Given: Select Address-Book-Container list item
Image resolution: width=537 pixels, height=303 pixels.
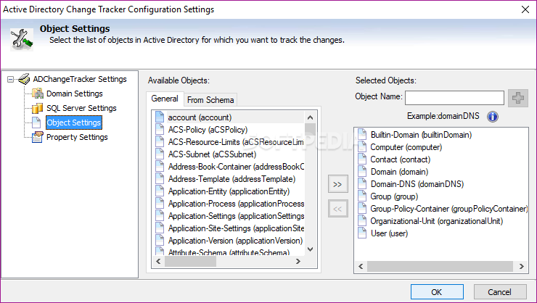Looking at the screenshot, I should click(236, 167).
